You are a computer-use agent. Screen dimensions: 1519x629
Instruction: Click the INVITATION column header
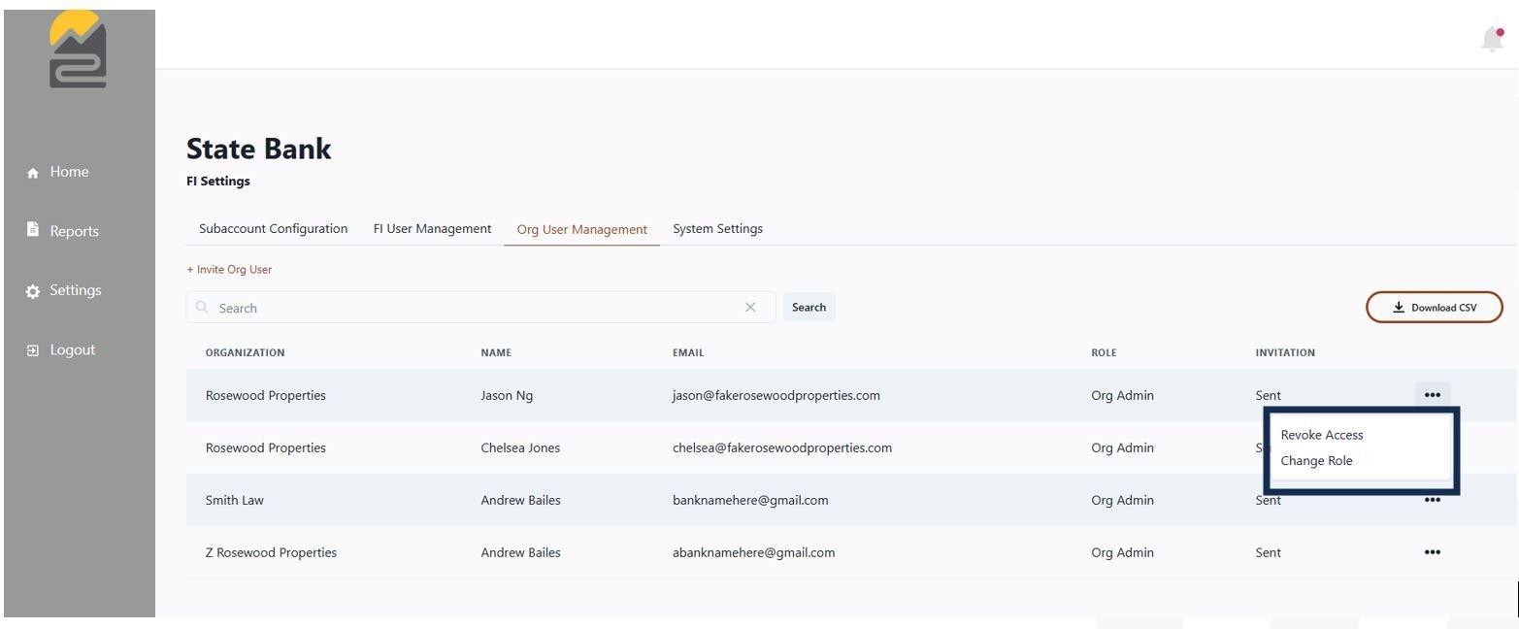click(1285, 352)
